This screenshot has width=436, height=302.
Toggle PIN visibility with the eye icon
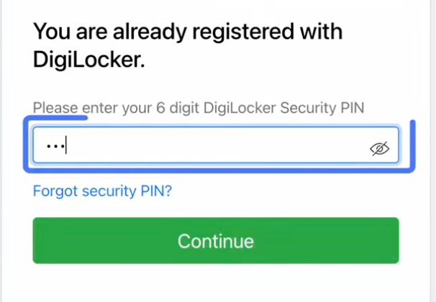click(379, 149)
